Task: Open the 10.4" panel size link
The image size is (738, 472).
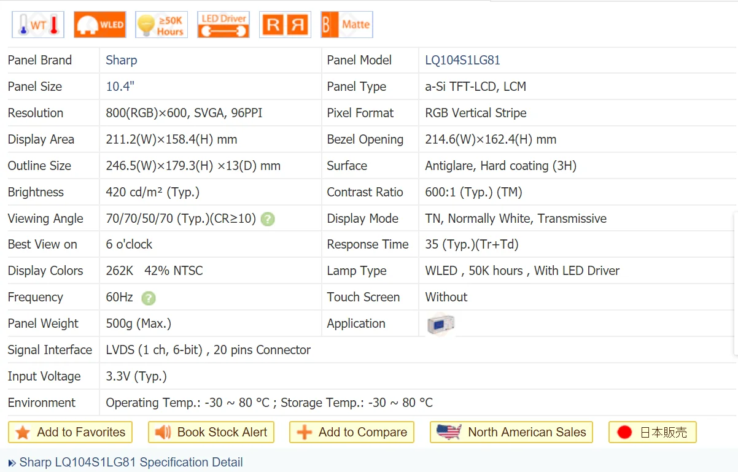Action: (120, 87)
